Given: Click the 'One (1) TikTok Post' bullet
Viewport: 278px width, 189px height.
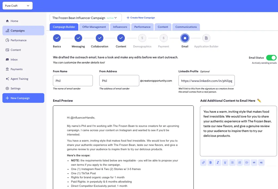Looking at the screenshot, I should point(83,173).
